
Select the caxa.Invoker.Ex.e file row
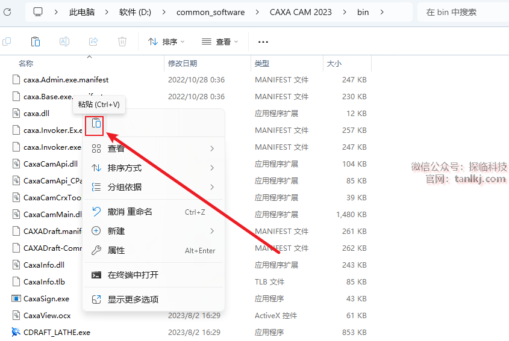[189, 130]
